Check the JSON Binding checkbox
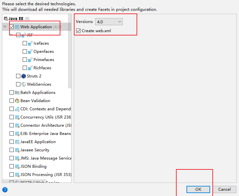 pos(11,166)
